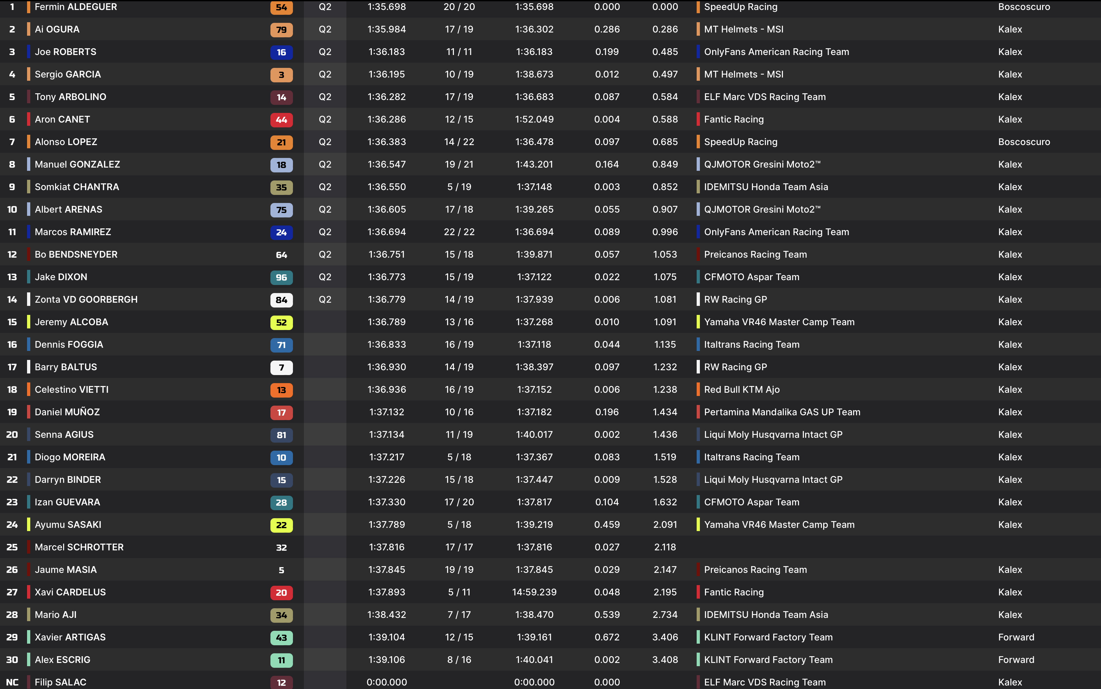Select Manuel GONZALEZ in the standings
Viewport: 1101px width, 689px height.
coord(77,164)
